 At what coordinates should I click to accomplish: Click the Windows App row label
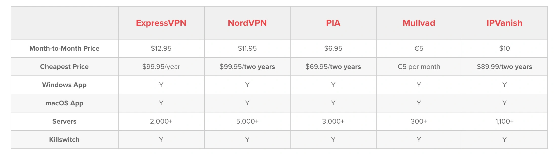click(64, 85)
